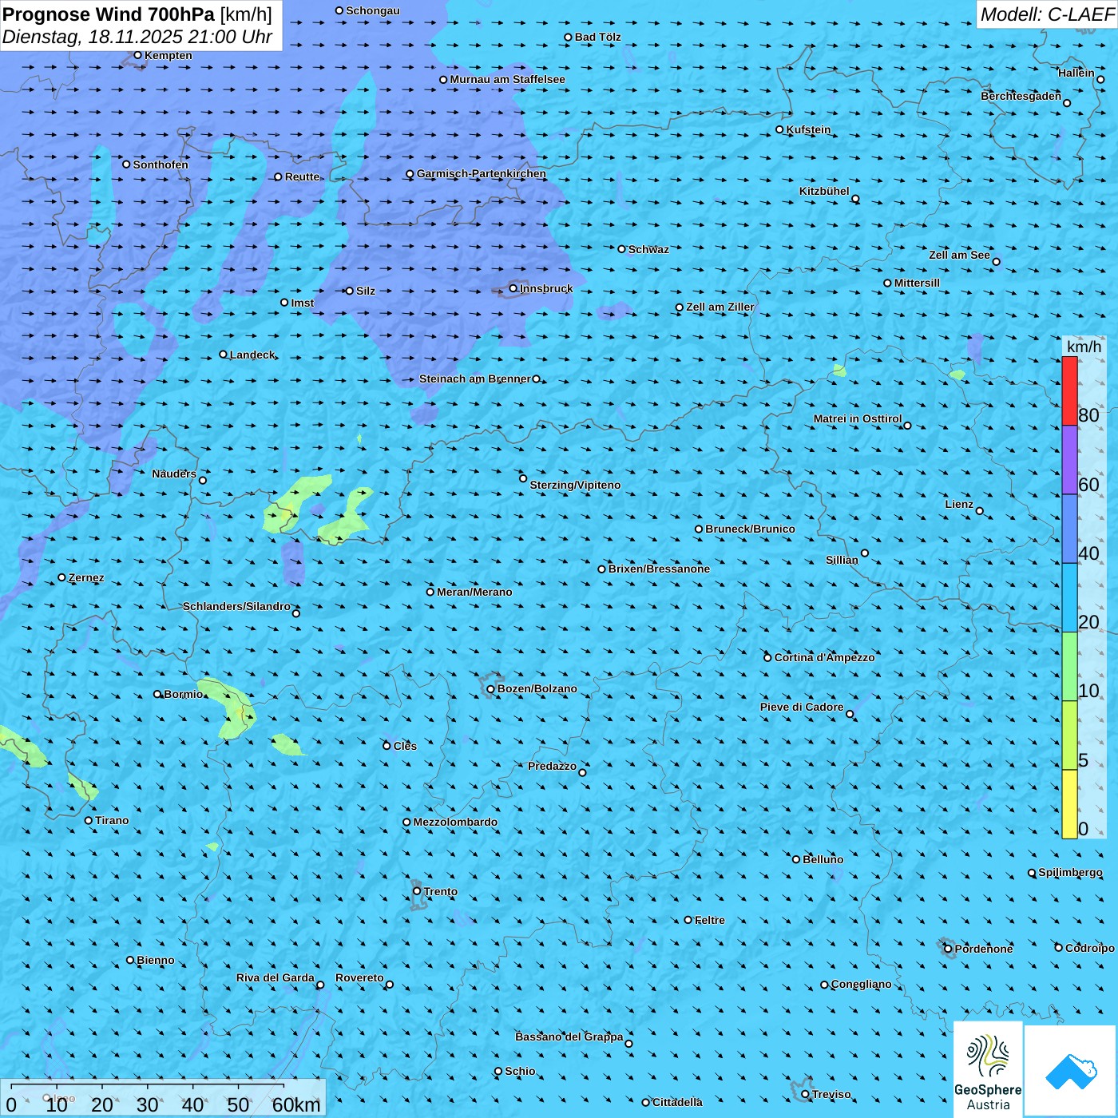Click the Schwaz city marker

tap(622, 249)
